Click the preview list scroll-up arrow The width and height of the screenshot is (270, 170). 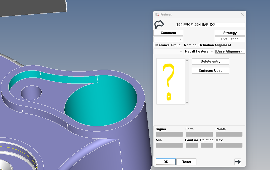(187, 60)
